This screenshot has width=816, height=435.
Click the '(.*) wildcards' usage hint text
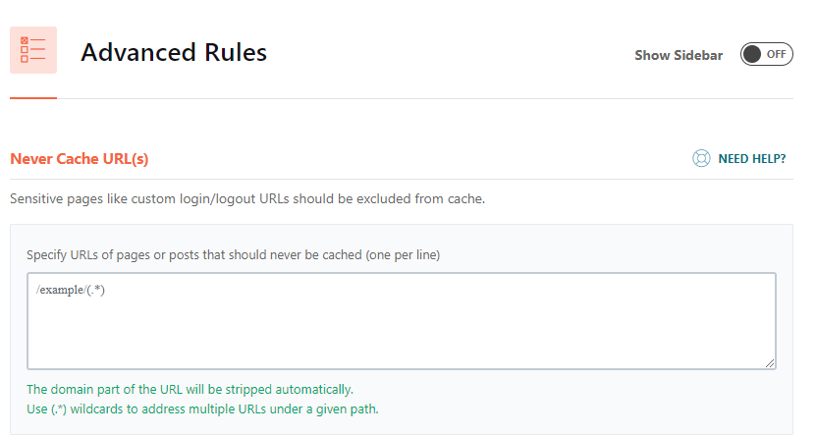[x=202, y=409]
